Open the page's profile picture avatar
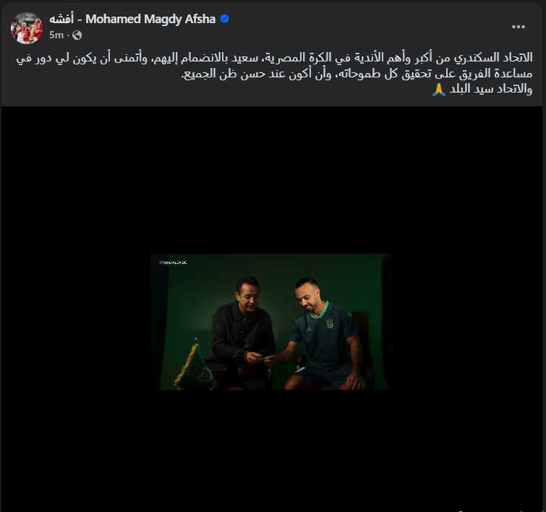 27,28
